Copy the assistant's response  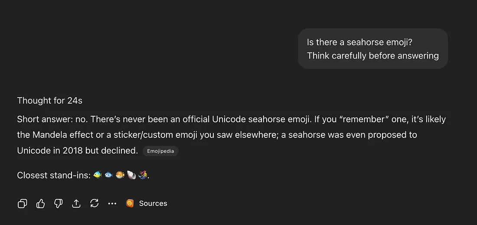pos(22,203)
